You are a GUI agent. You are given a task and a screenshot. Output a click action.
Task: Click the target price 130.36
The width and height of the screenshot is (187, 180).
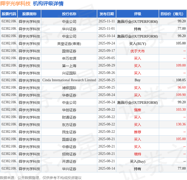181,124
